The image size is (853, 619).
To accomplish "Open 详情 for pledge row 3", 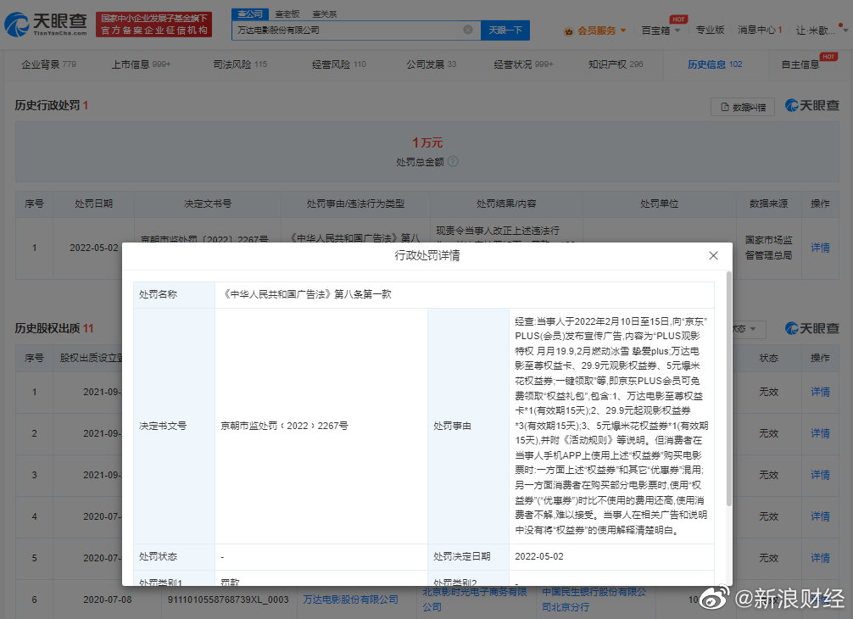I will point(820,475).
